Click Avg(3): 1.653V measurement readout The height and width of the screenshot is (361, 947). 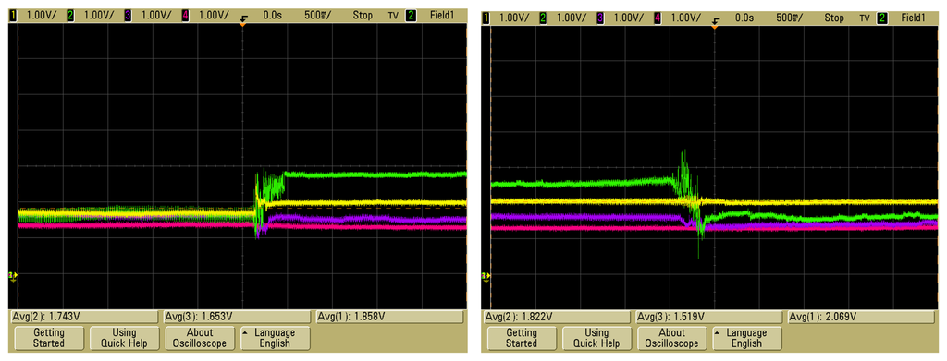[238, 317]
